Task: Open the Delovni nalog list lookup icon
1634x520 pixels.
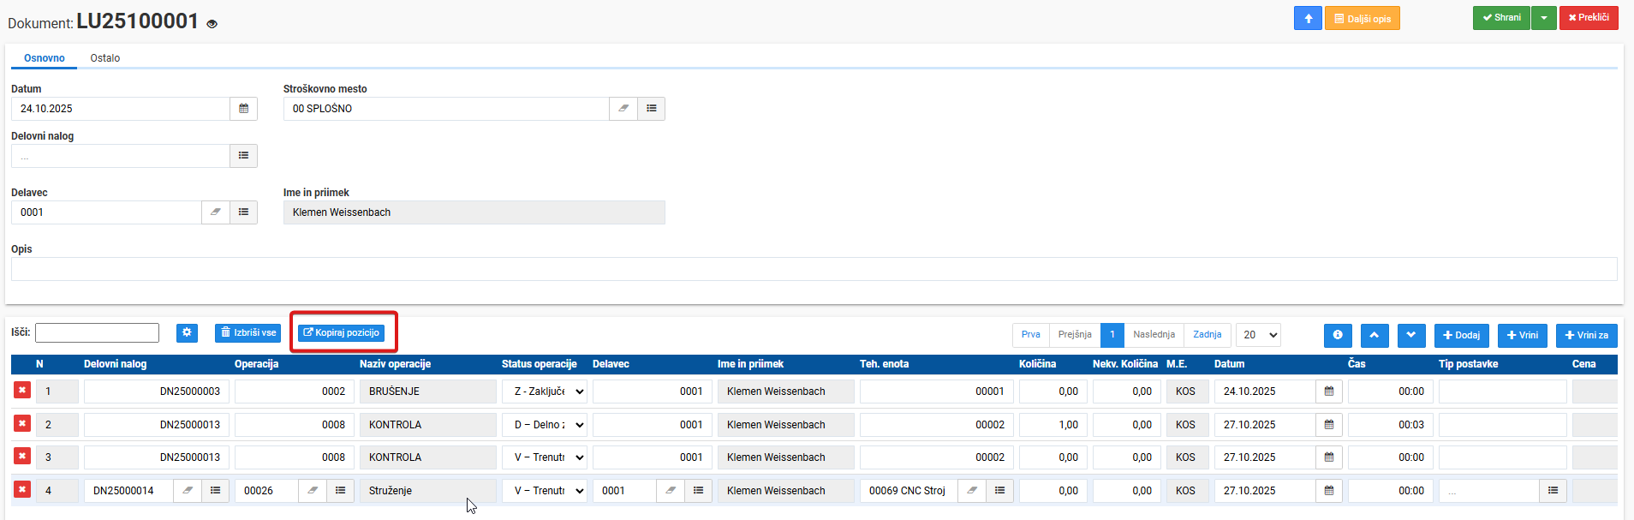Action: [x=243, y=156]
